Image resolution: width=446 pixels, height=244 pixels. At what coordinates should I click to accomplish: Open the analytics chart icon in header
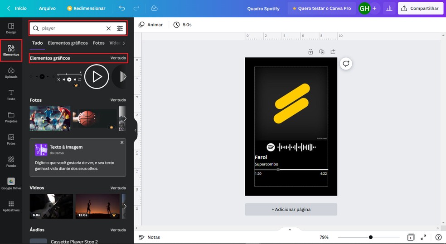(389, 9)
